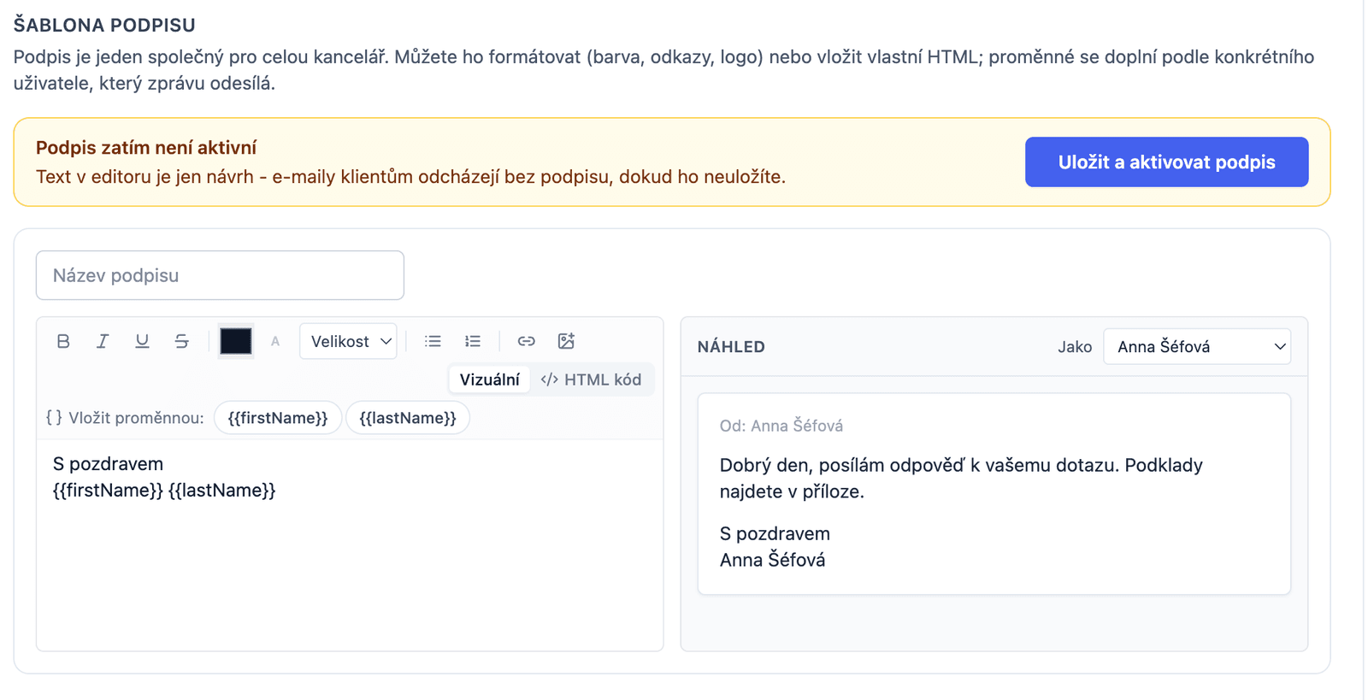Click Uložit a aktivovat podpis button
The image size is (1368, 700).
1166,162
